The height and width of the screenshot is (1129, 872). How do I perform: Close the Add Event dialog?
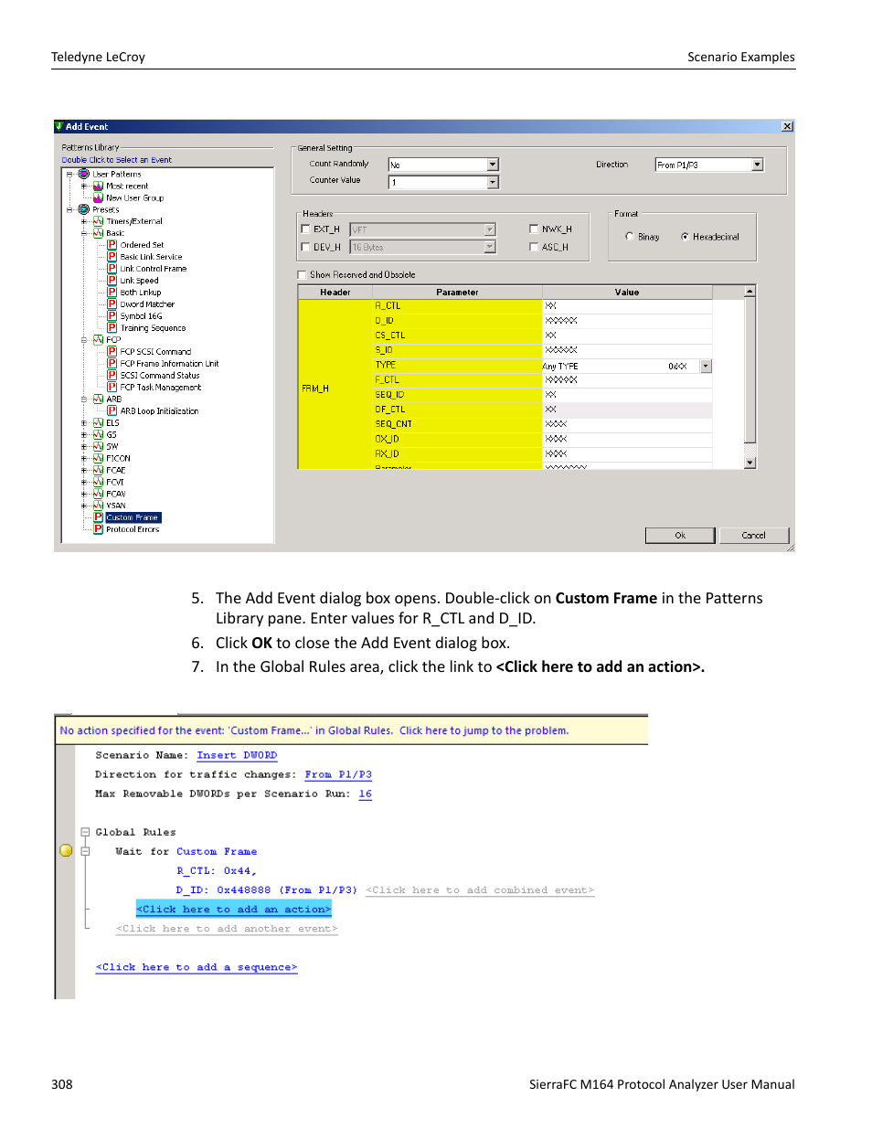click(788, 126)
